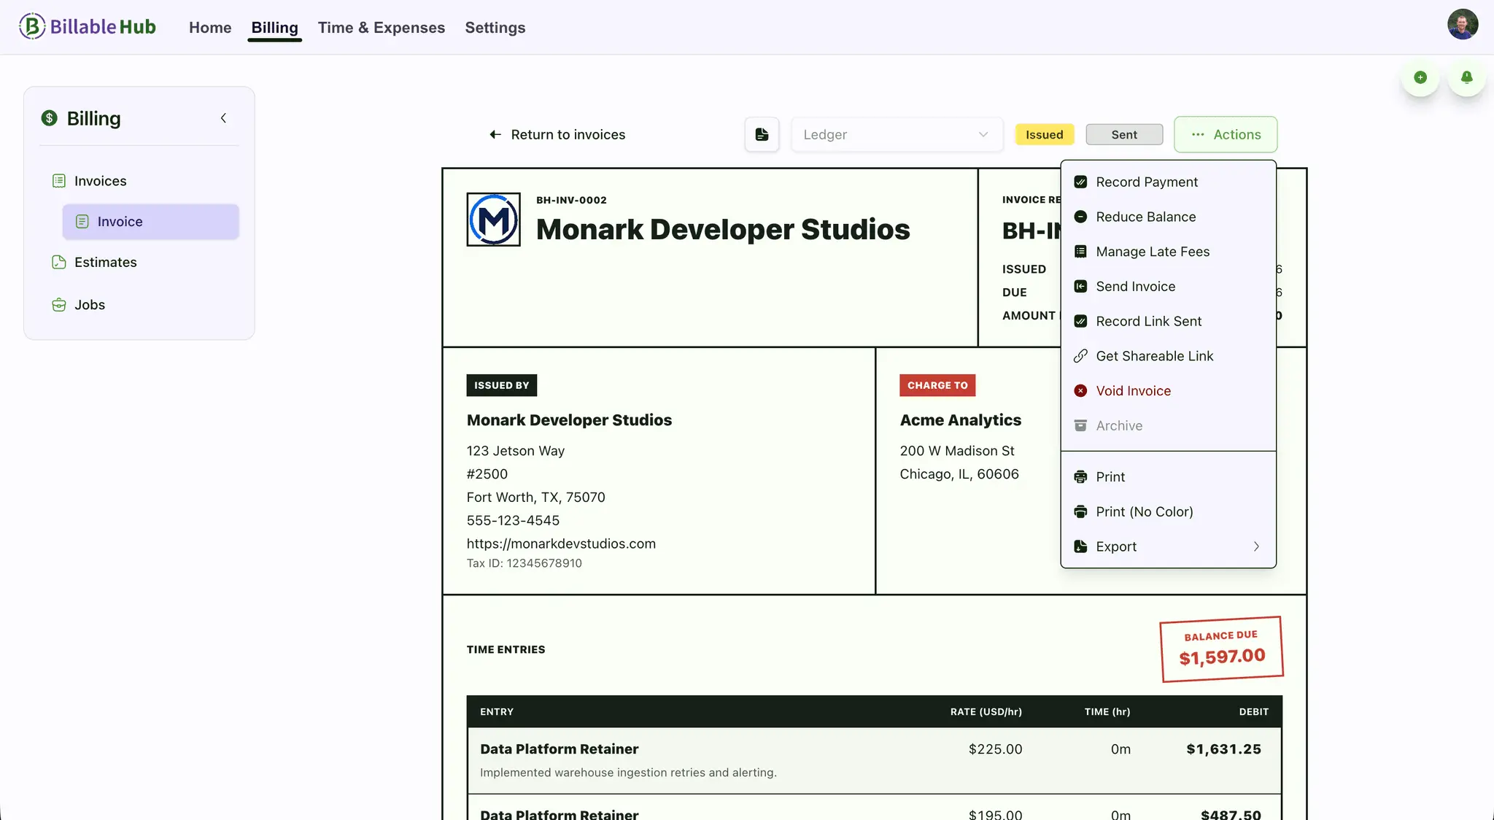Image resolution: width=1494 pixels, height=820 pixels.
Task: Expand the Export submenu chevron
Action: click(x=1256, y=546)
